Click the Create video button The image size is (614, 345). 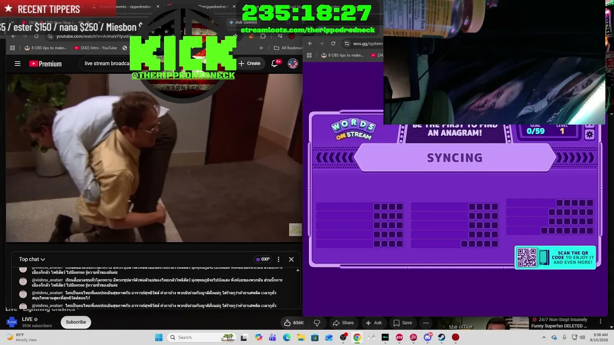(x=249, y=63)
